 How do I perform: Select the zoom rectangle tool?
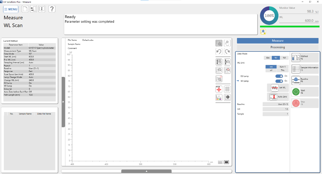(x=219, y=43)
